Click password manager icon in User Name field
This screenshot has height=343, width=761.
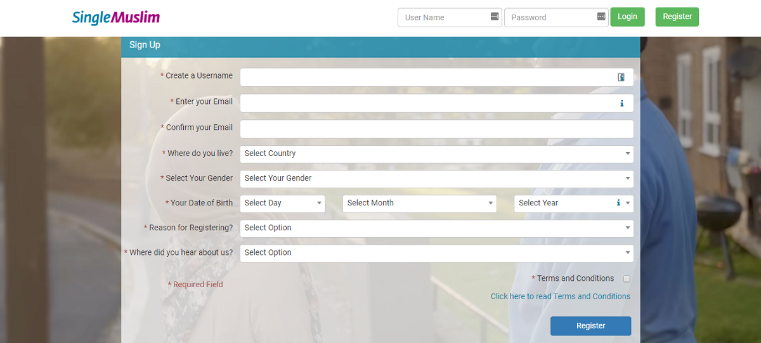click(495, 17)
